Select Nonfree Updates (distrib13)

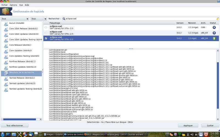coord(21,68)
